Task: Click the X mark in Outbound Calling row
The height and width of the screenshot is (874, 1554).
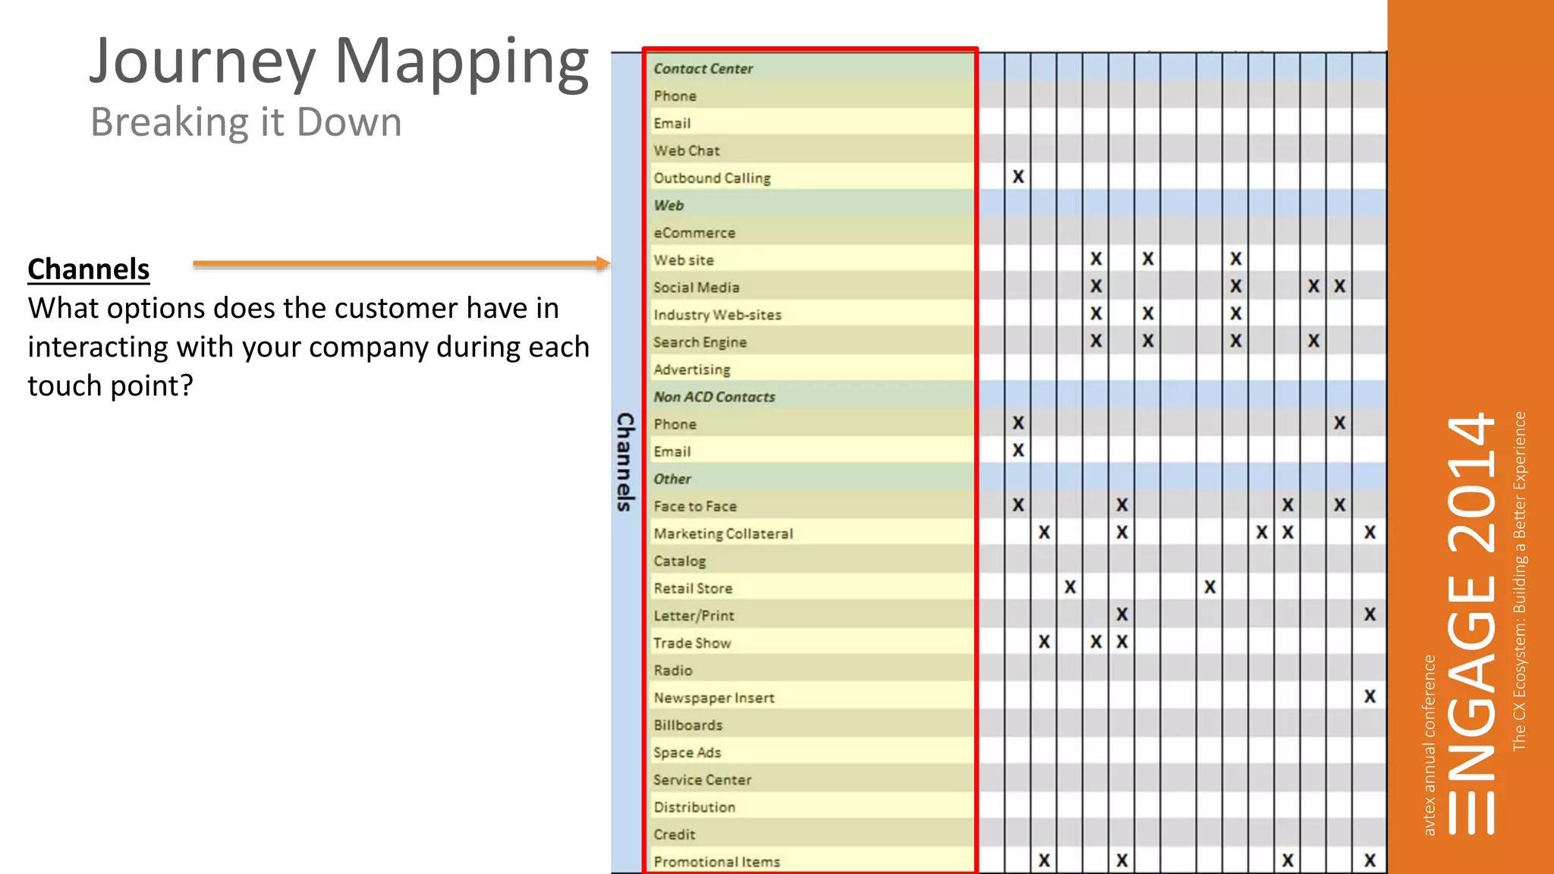Action: coord(1018,177)
